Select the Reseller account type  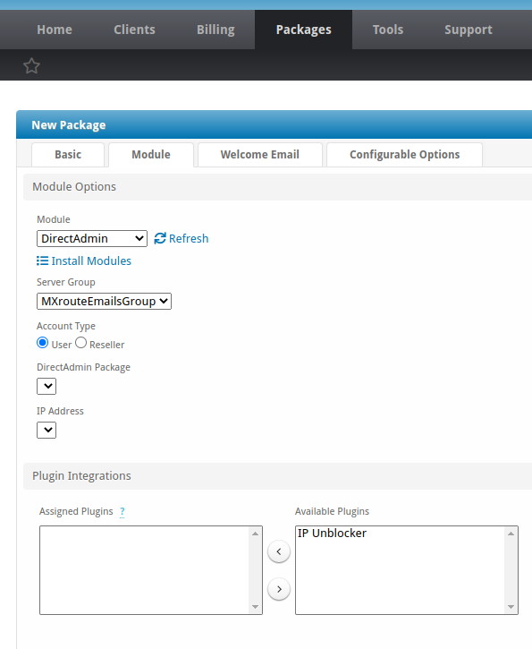click(81, 343)
